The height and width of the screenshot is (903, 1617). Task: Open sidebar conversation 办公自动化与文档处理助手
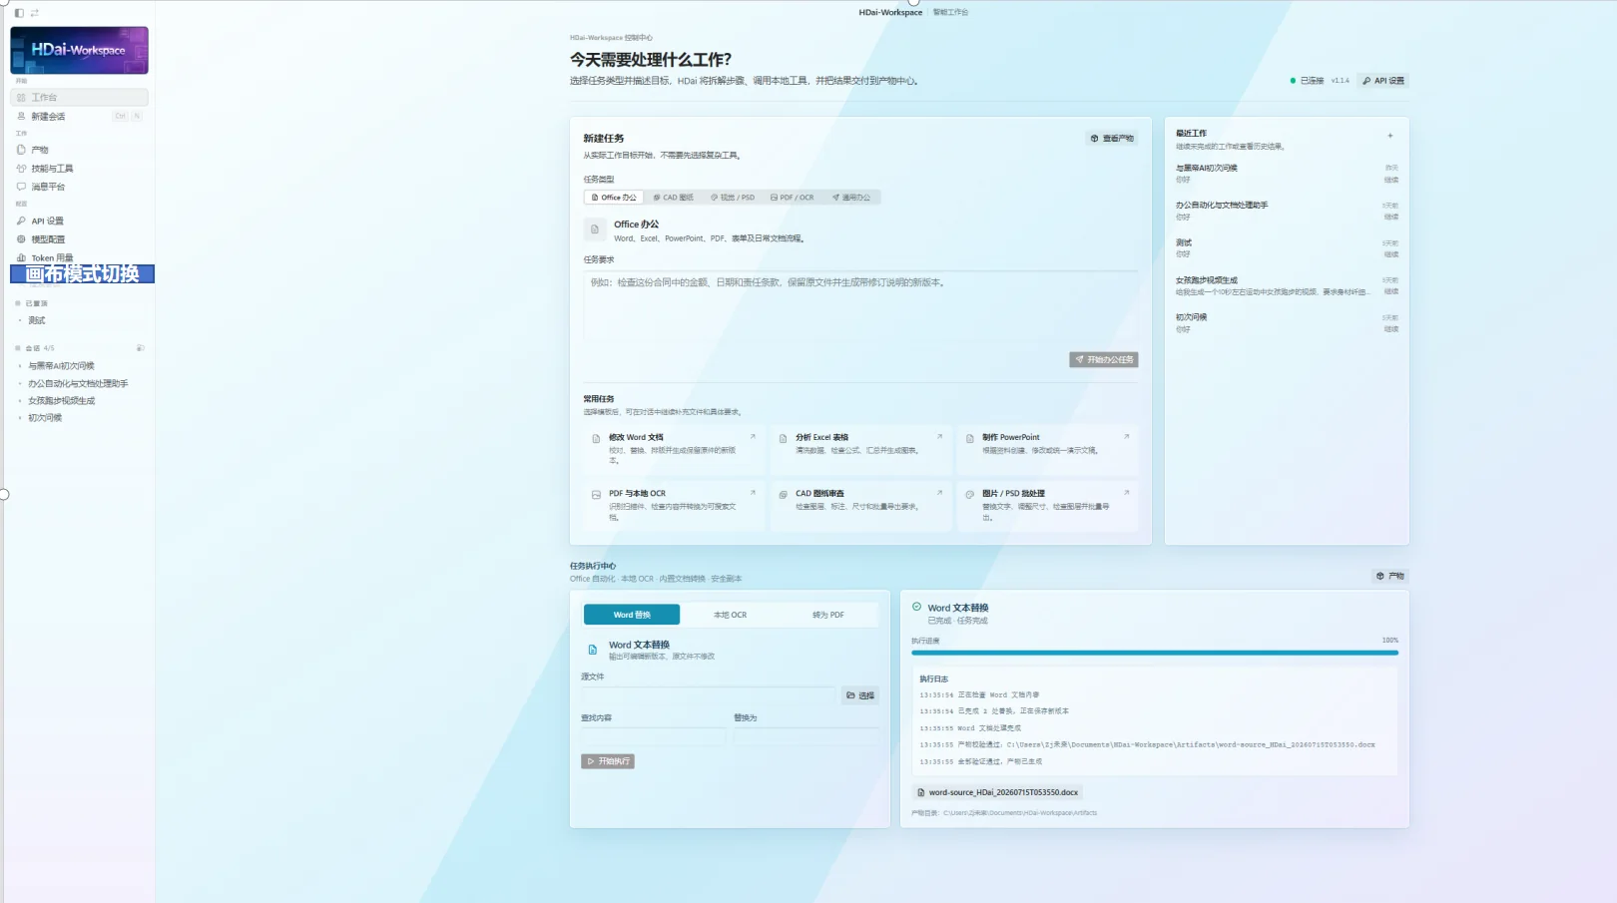pyautogui.click(x=79, y=383)
